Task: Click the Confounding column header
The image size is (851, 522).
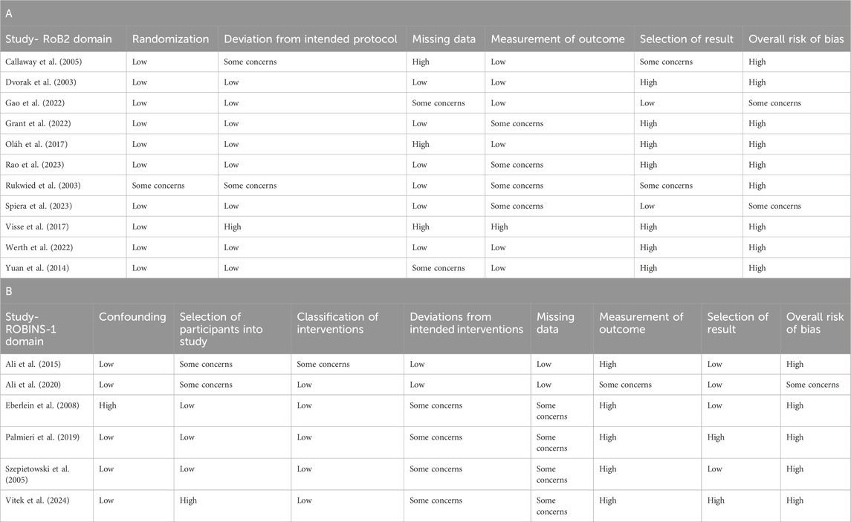Action: (x=132, y=317)
